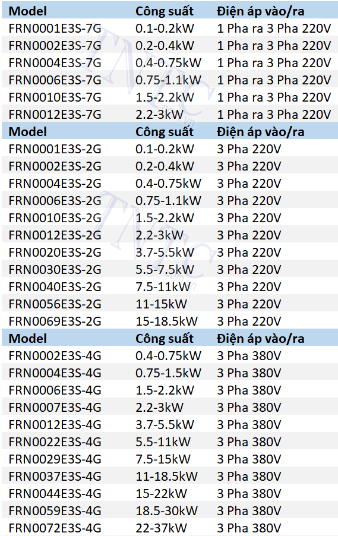The height and width of the screenshot is (536, 338).
Task: Select model FRN0012E3S-7G
Action: 55,115
